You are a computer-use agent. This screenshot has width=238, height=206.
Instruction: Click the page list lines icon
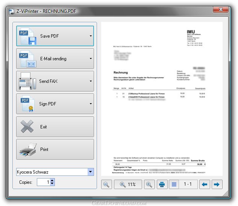174,184
